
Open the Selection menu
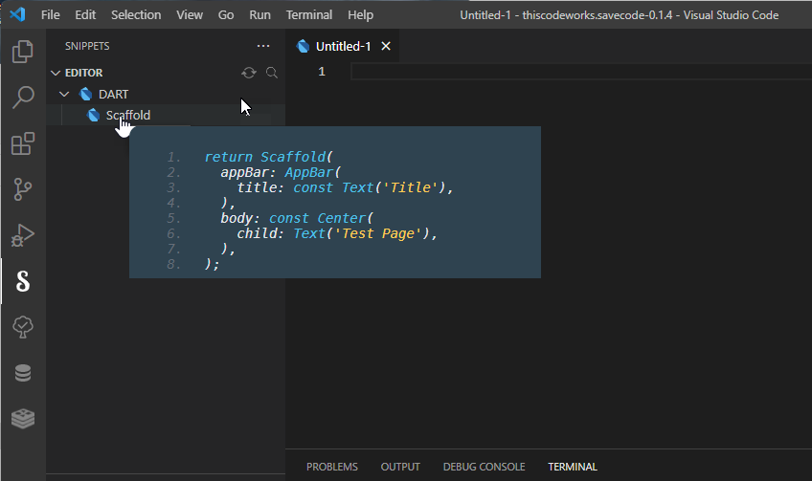pyautogui.click(x=136, y=15)
